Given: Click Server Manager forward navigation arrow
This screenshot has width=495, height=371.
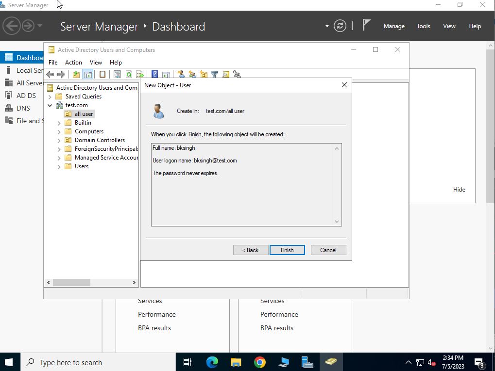Looking at the screenshot, I should (x=28, y=26).
